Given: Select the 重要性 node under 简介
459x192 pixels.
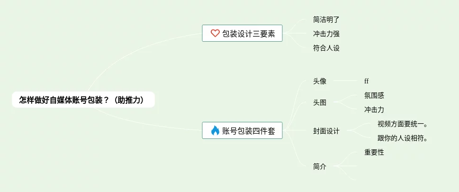Looking at the screenshot, I should (374, 153).
